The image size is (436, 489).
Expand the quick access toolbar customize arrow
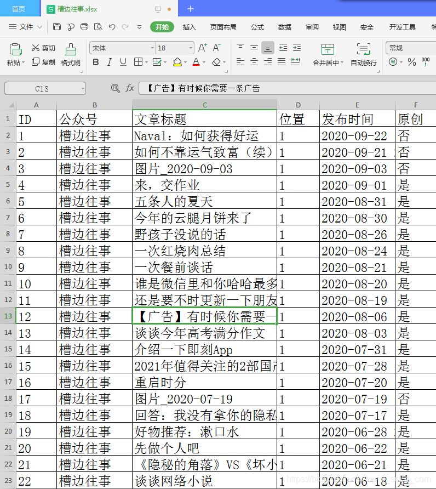pyautogui.click(x=139, y=27)
